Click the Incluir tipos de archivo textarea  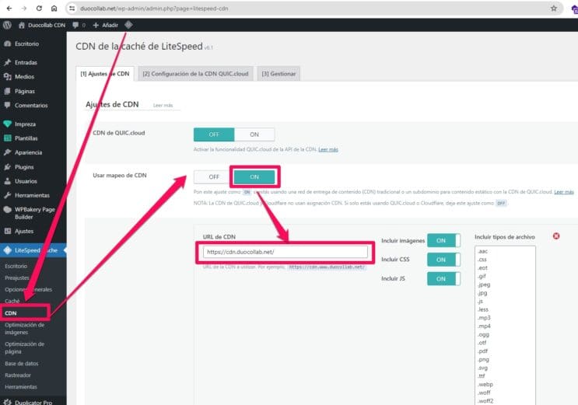[x=505, y=326]
